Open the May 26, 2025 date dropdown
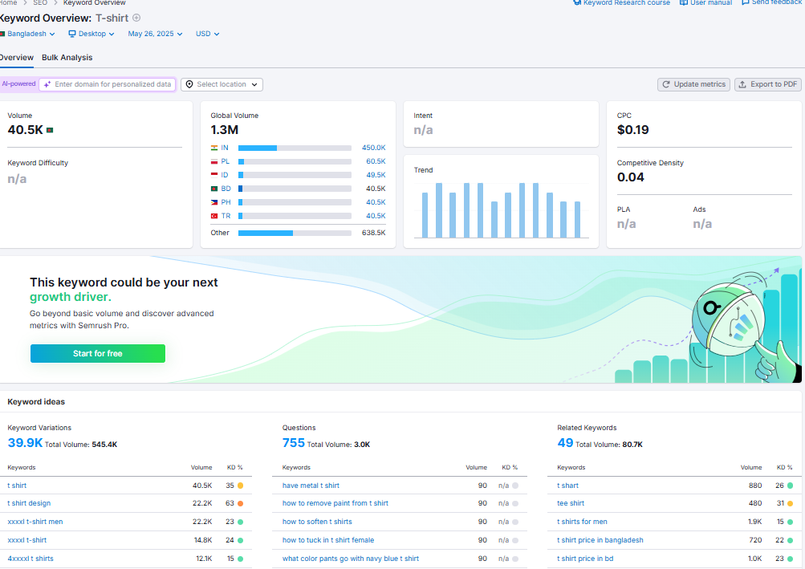Viewport: 805px width, 569px height. click(x=155, y=34)
